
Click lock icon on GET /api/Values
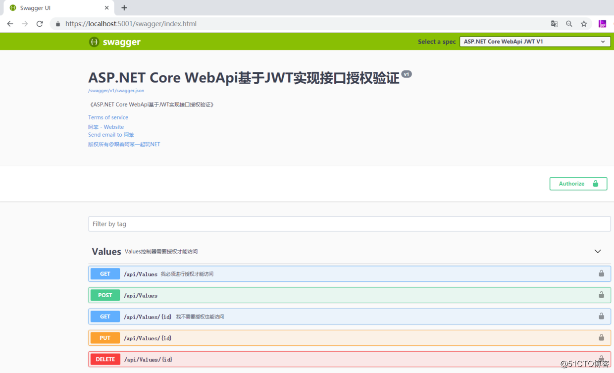601,273
